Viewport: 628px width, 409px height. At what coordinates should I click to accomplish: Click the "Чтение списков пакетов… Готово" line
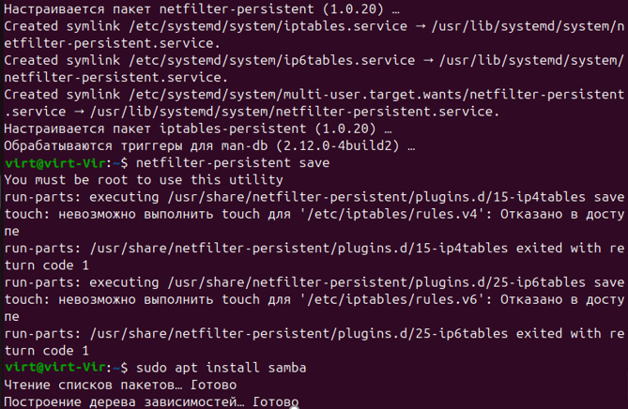click(120, 385)
